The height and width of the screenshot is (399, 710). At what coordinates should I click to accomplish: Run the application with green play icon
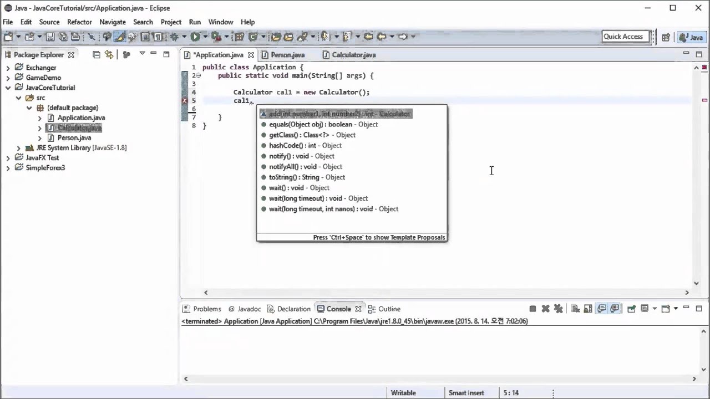(x=195, y=37)
